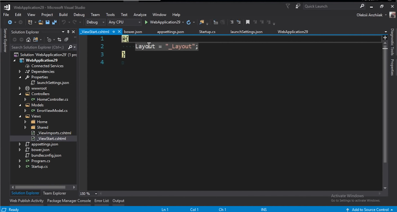This screenshot has width=397, height=212.
Task: Click Add to Source Control
Action: tap(370, 210)
